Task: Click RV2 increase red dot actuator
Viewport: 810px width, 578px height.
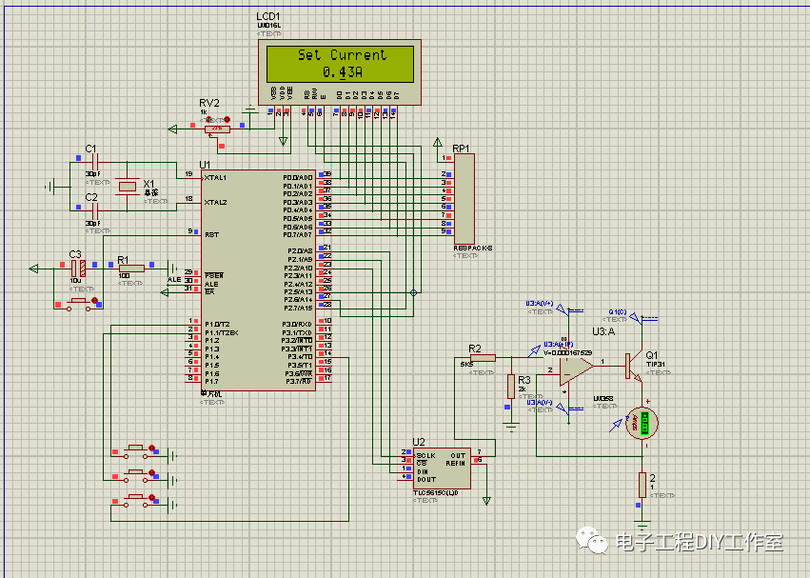Action: [x=227, y=119]
